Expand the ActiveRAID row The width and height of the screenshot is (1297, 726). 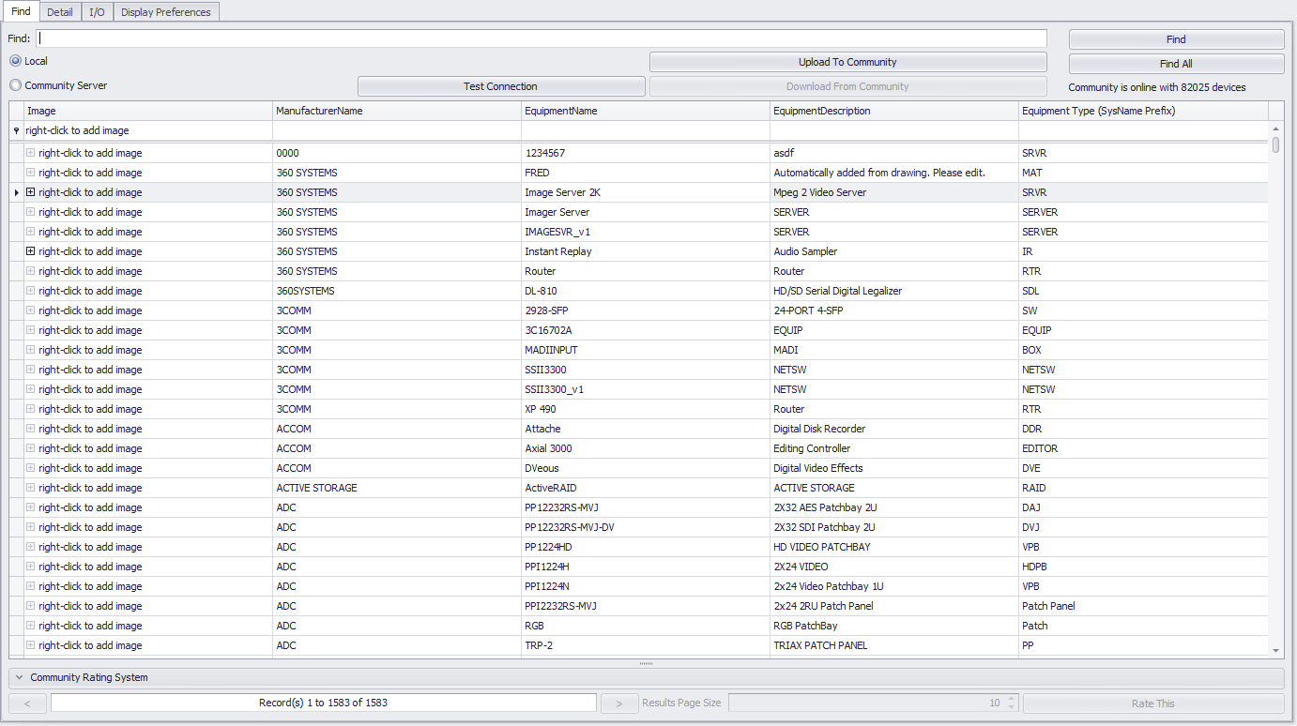tap(31, 488)
